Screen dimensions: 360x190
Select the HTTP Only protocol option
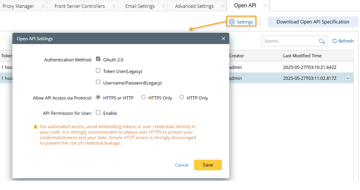(x=182, y=97)
